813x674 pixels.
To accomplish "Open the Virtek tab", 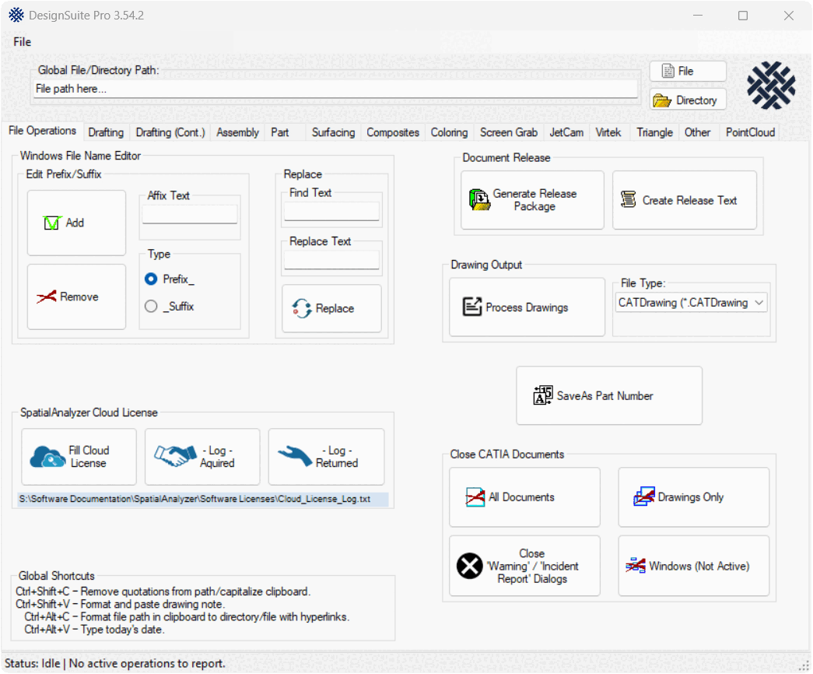I will pyautogui.click(x=608, y=132).
